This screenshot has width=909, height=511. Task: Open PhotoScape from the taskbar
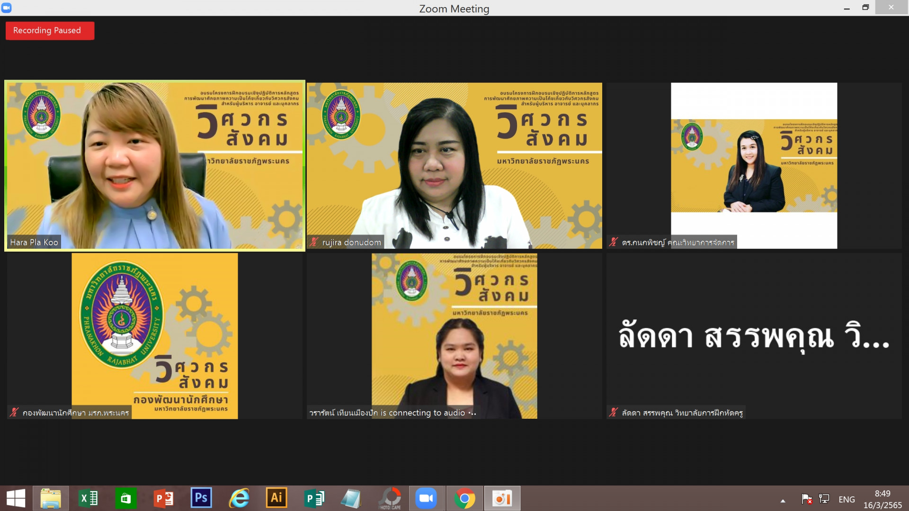click(x=390, y=498)
